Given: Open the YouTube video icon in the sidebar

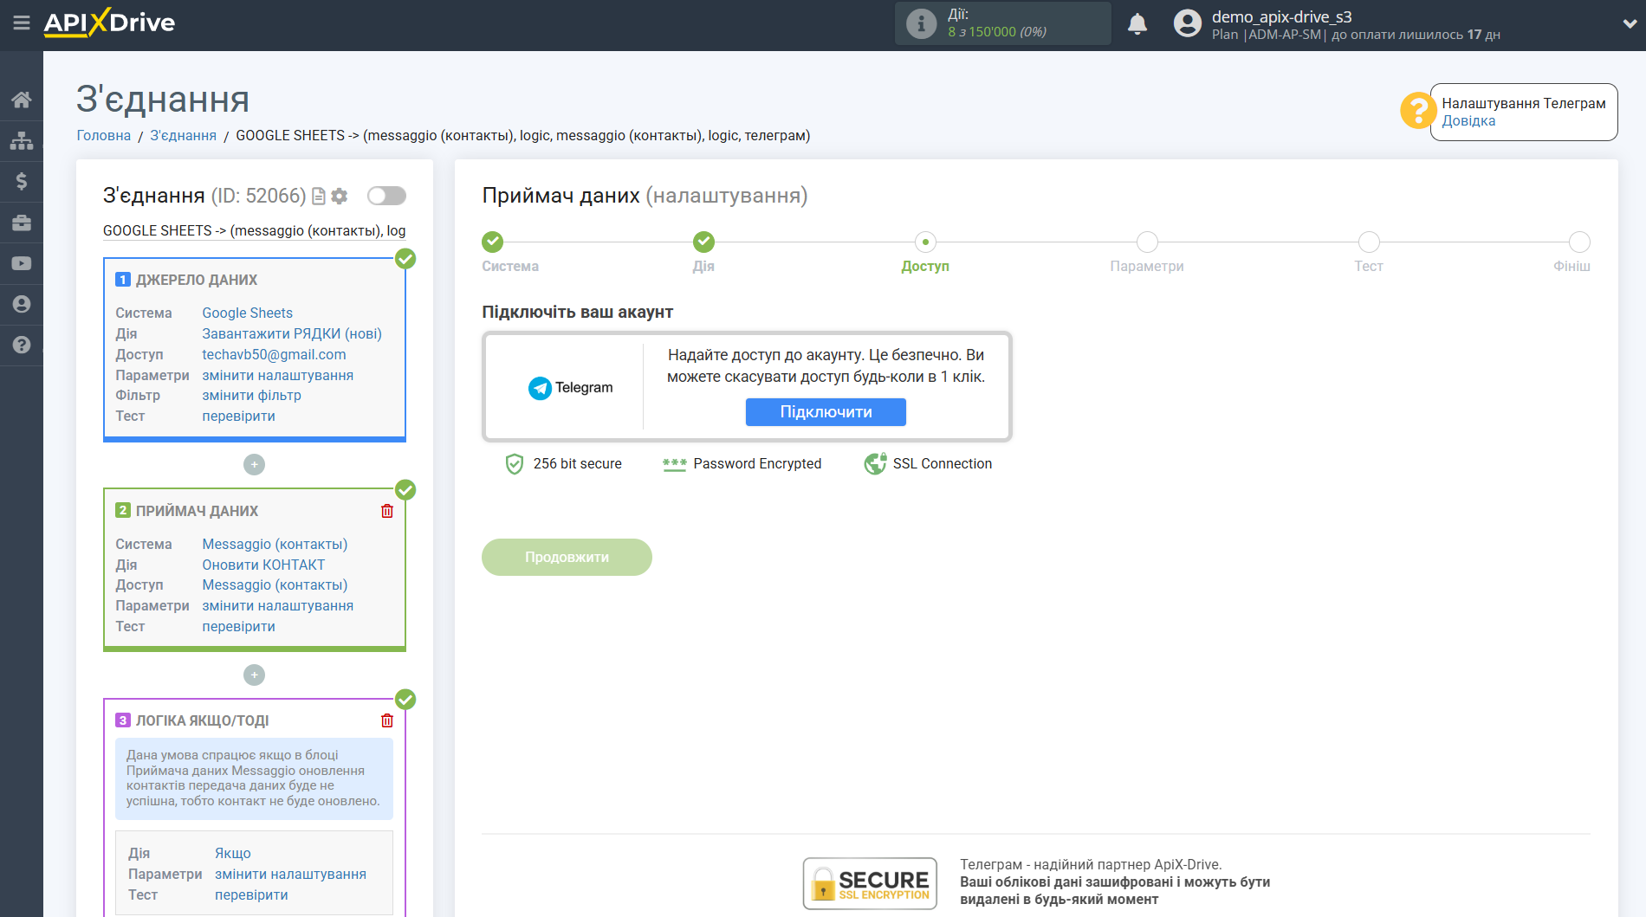Looking at the screenshot, I should pyautogui.click(x=22, y=263).
